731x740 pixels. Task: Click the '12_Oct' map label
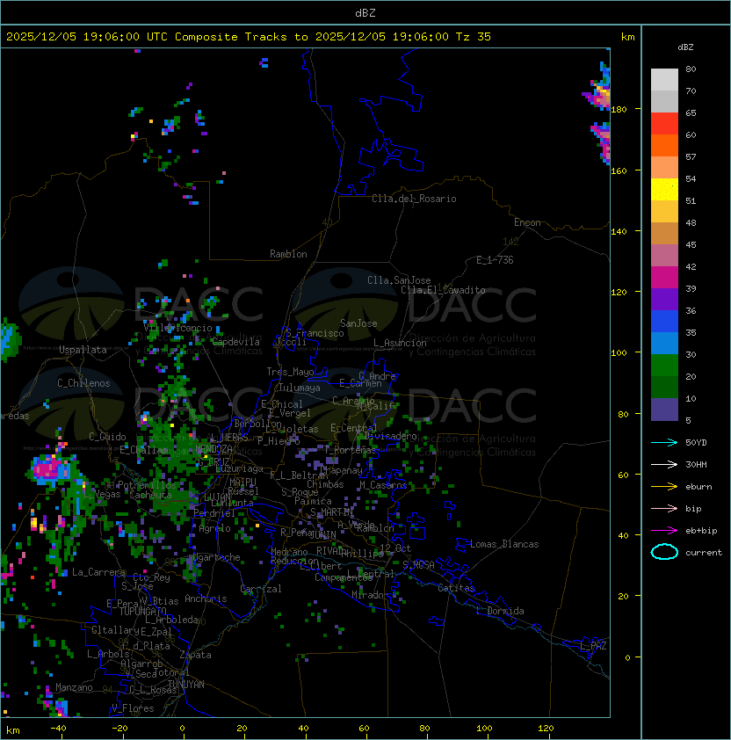click(x=395, y=548)
